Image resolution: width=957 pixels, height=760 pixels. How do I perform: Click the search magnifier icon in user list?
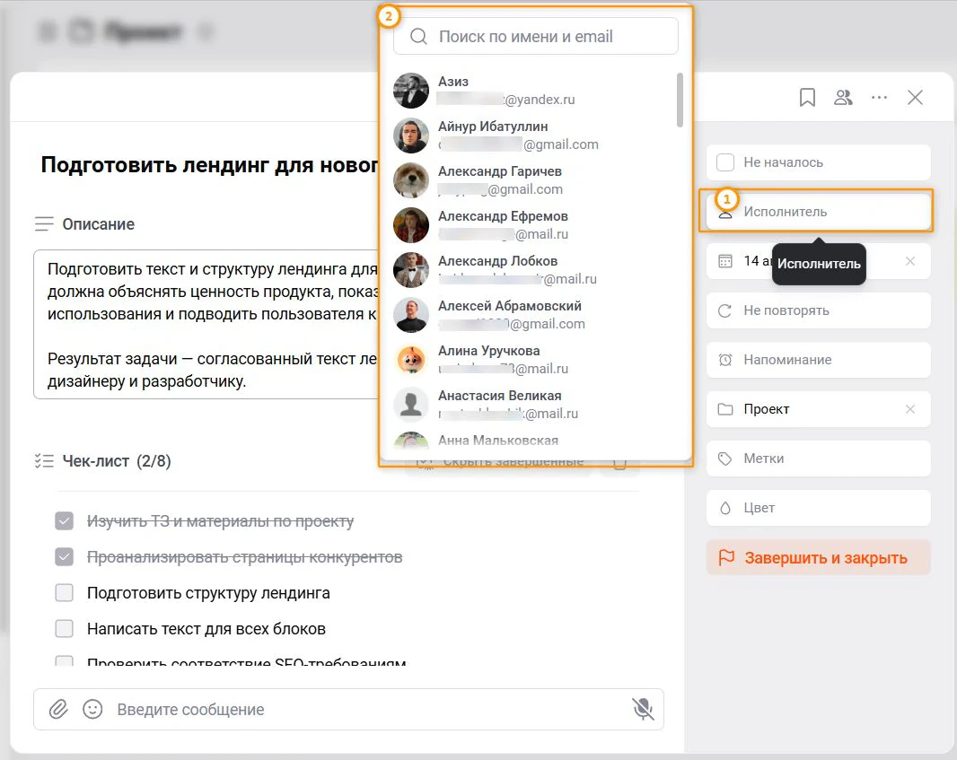[418, 37]
